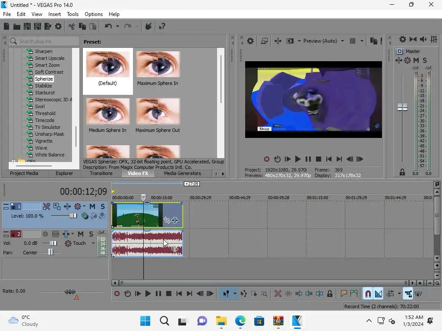This screenshot has height=331, width=442.
Task: Open the File menu
Action: click(7, 14)
